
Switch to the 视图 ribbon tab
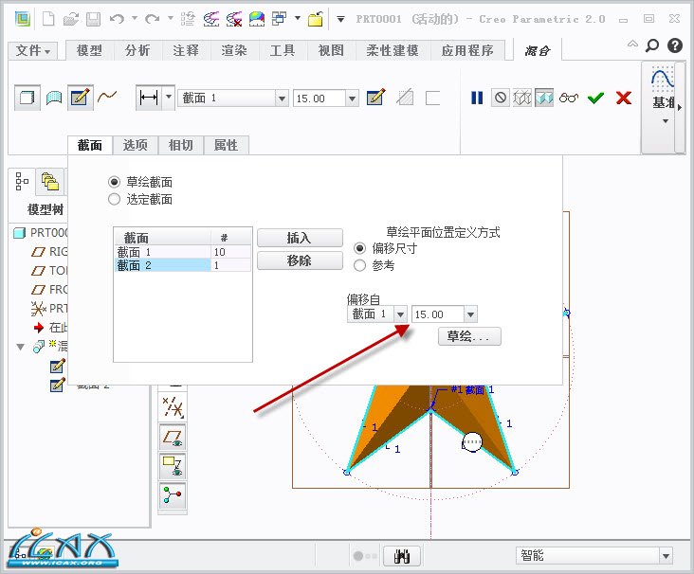331,50
